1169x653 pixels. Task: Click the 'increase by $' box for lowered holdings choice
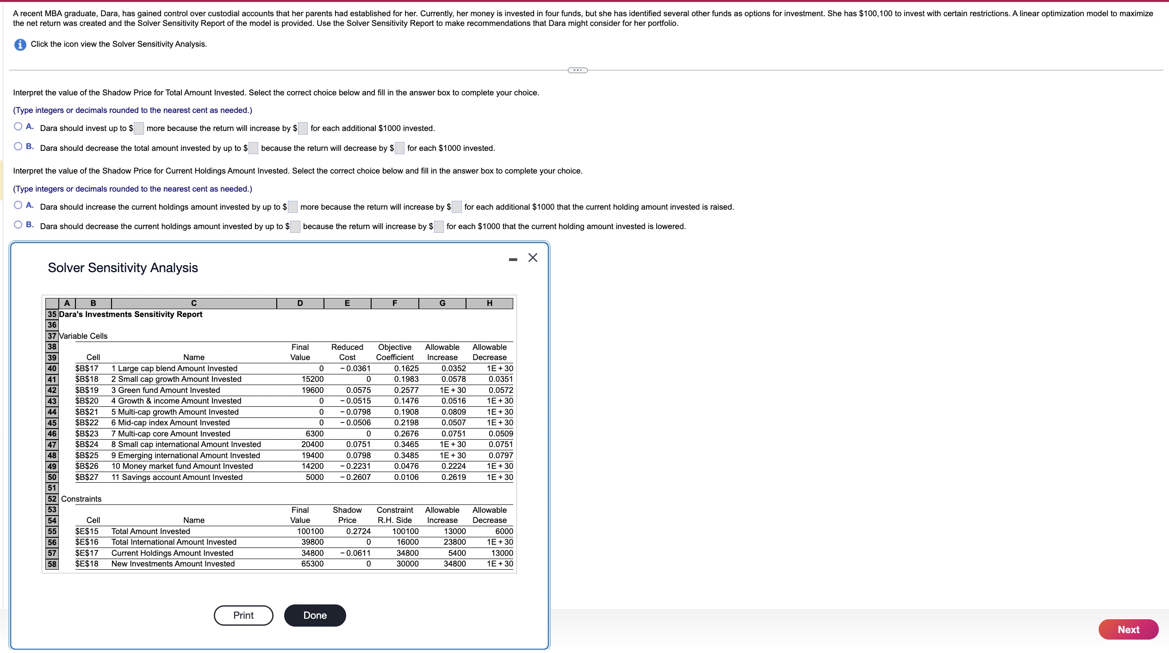[438, 226]
